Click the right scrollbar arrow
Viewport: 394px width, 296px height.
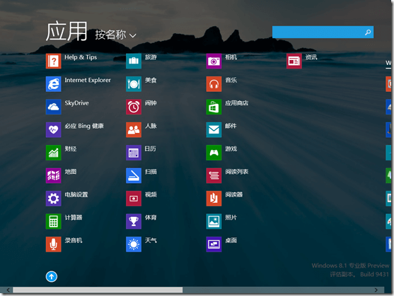click(x=376, y=290)
